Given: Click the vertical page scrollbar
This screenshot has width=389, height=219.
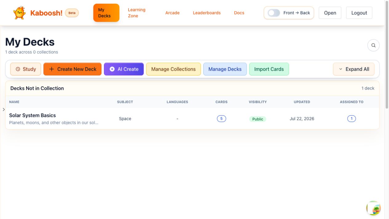Looking at the screenshot, I should [387, 55].
